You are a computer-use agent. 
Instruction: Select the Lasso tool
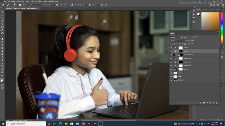click(x=2, y=18)
